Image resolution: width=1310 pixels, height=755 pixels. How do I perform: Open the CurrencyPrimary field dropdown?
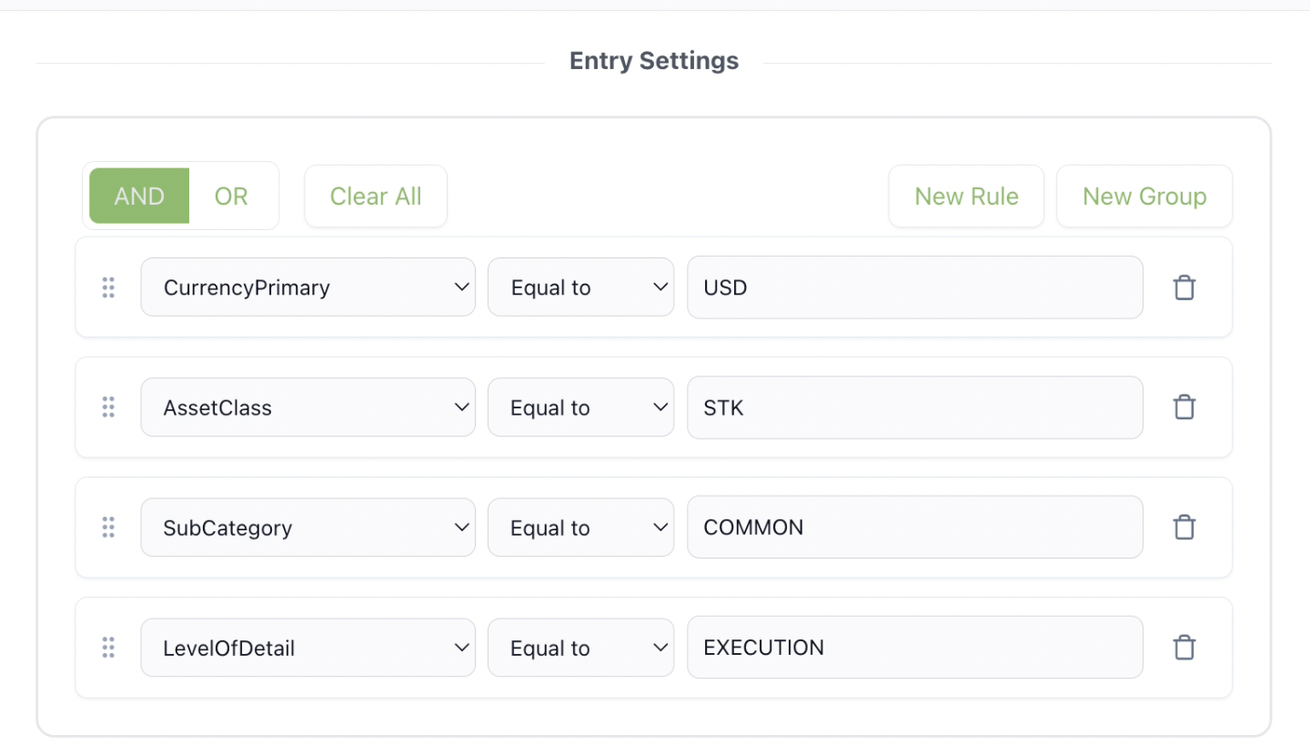[307, 287]
